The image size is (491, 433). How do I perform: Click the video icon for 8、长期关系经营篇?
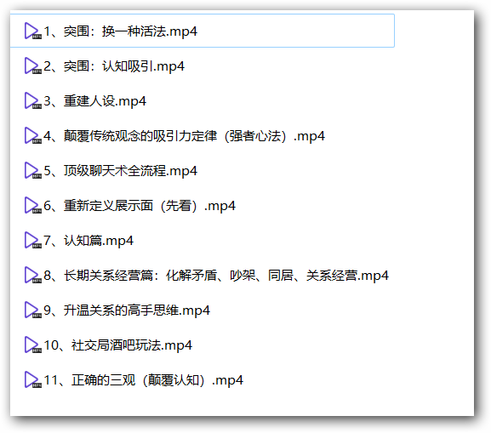pyautogui.click(x=33, y=276)
